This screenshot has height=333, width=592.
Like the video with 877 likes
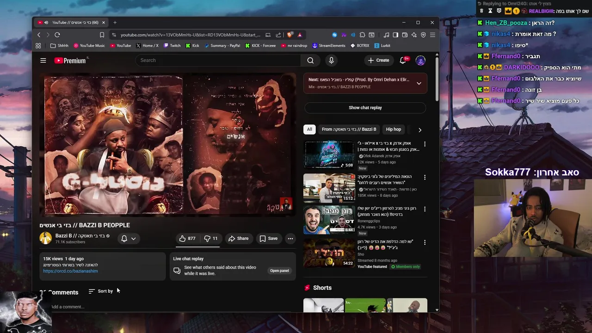click(x=187, y=239)
